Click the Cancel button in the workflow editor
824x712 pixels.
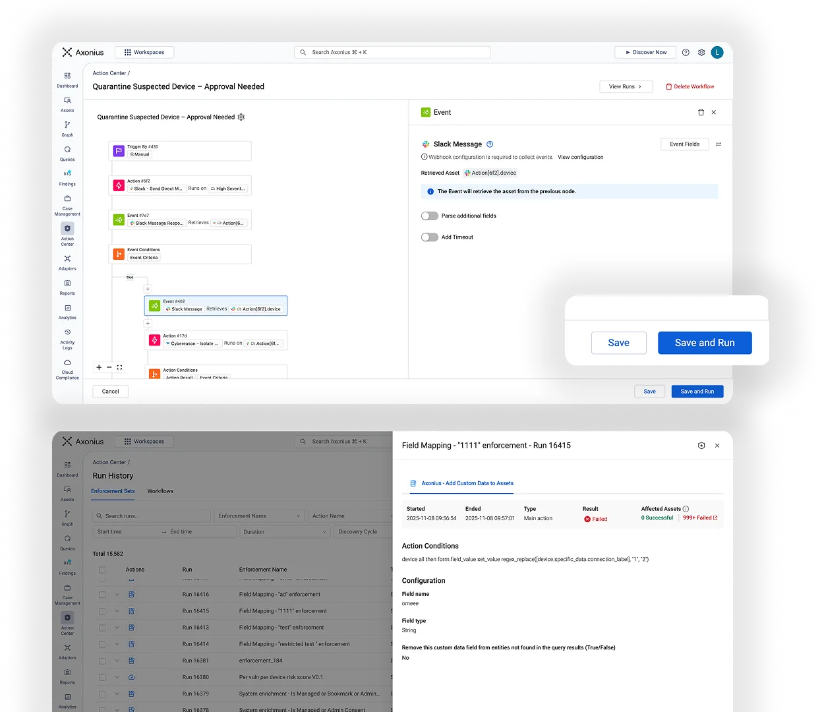[x=111, y=392]
